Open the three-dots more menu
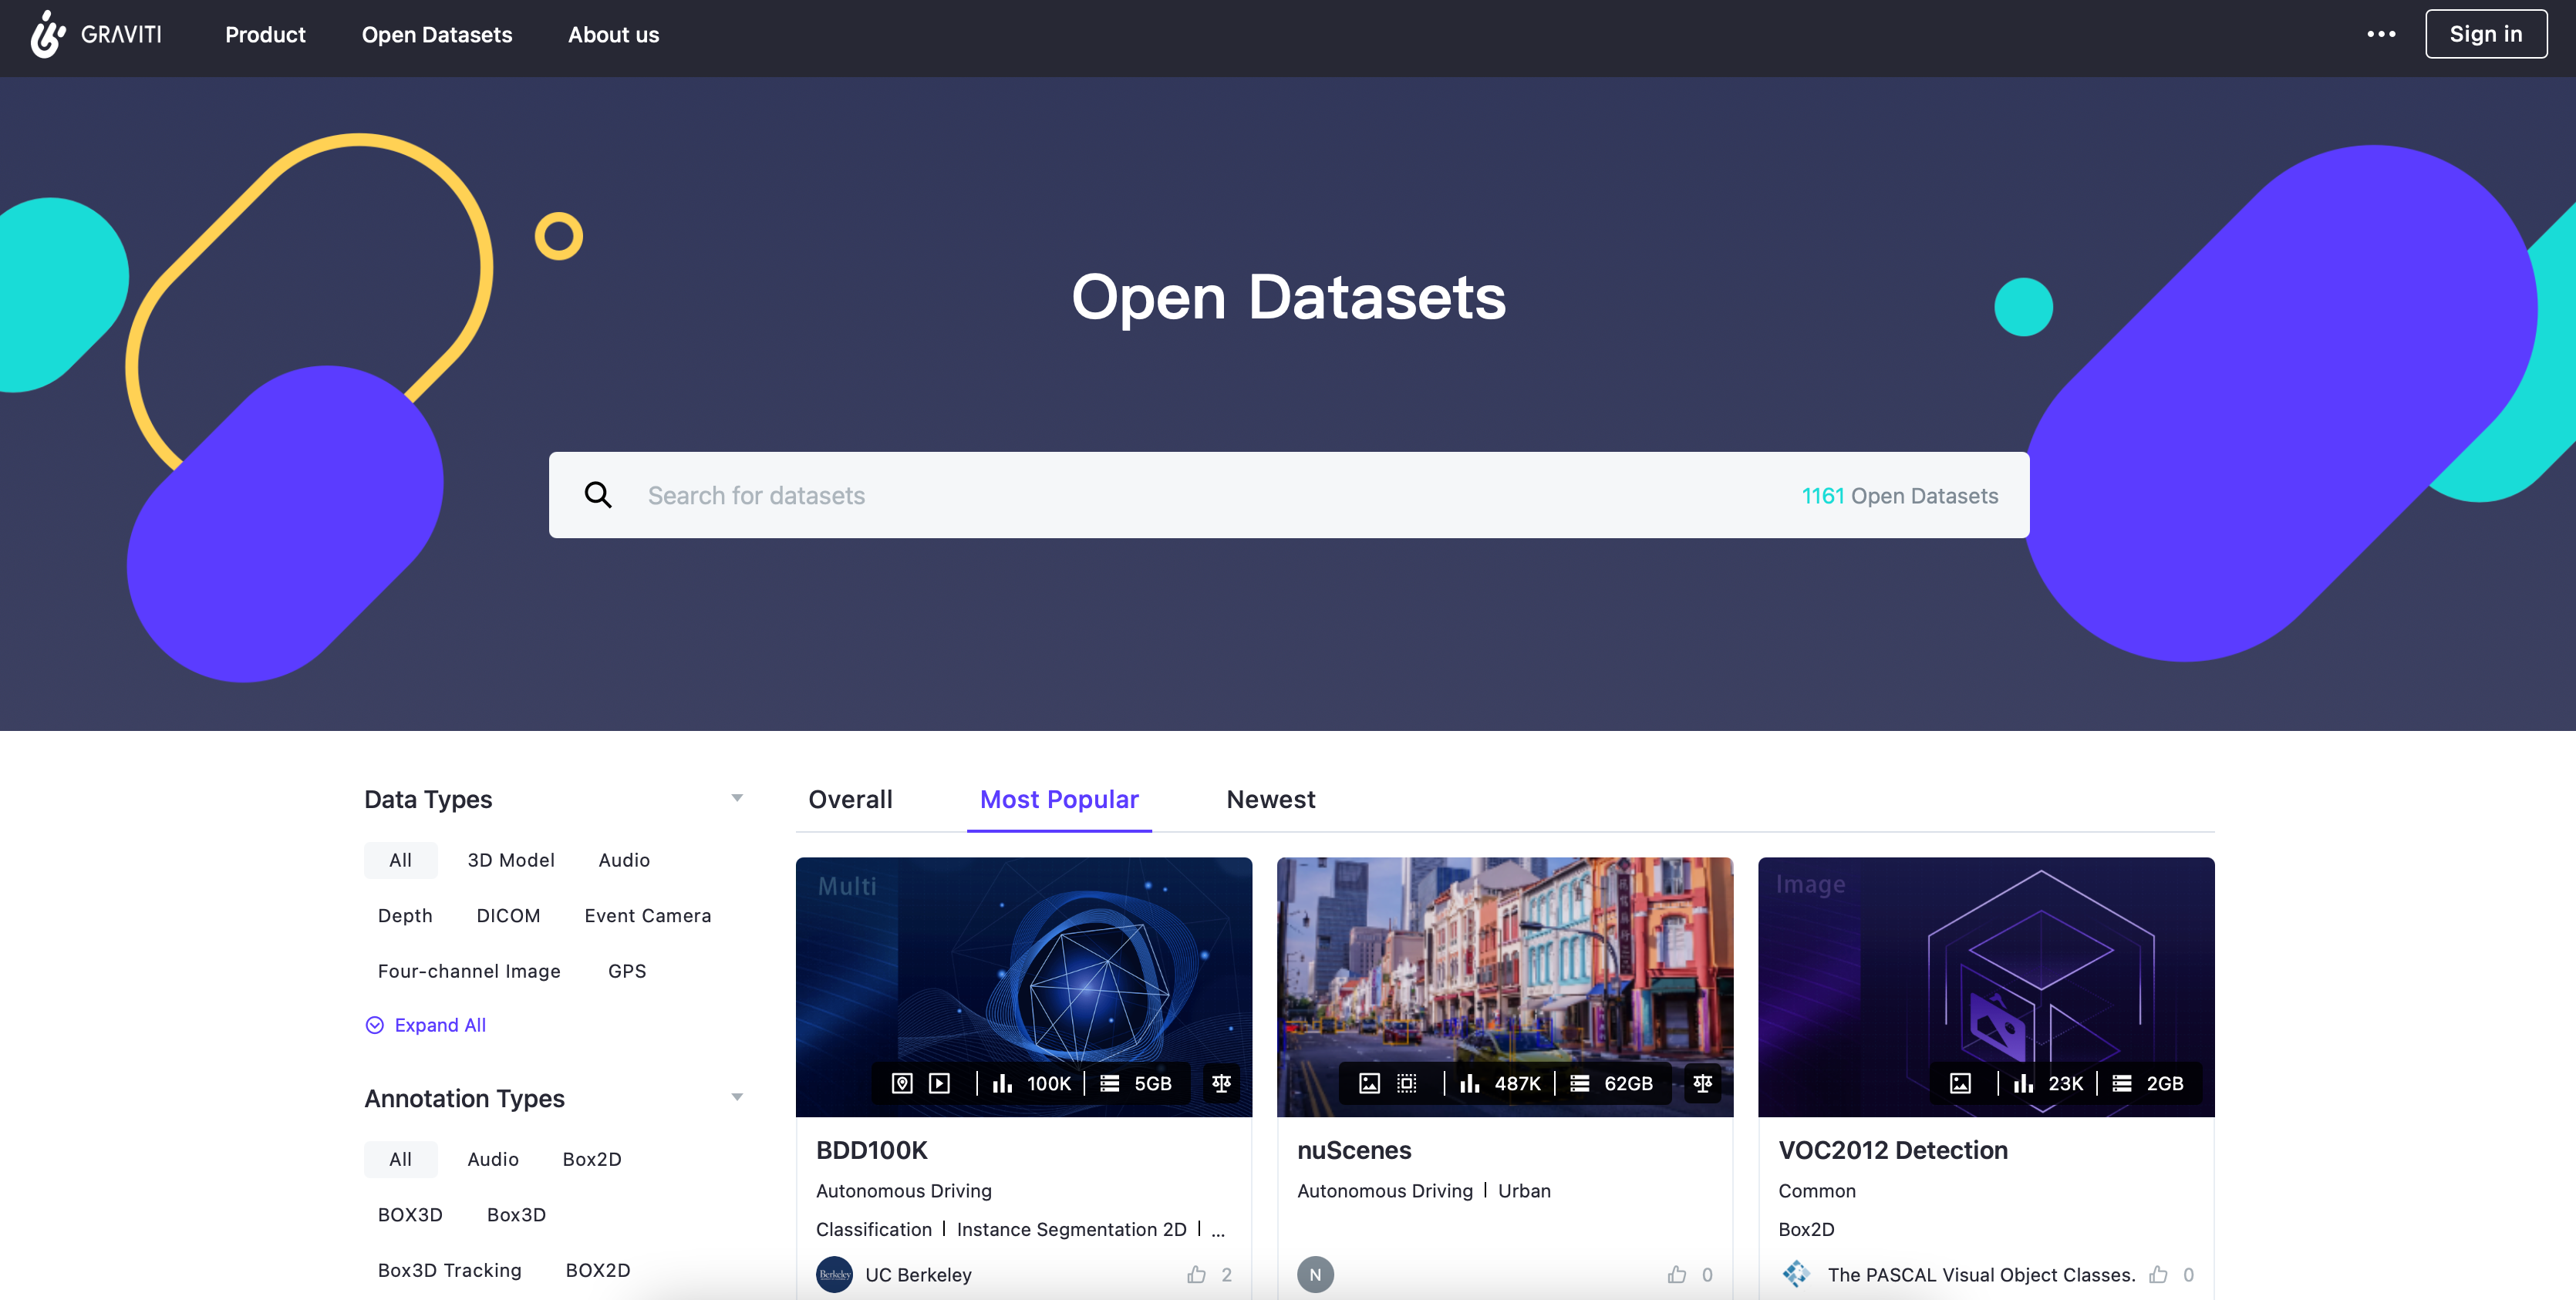 tap(2380, 34)
